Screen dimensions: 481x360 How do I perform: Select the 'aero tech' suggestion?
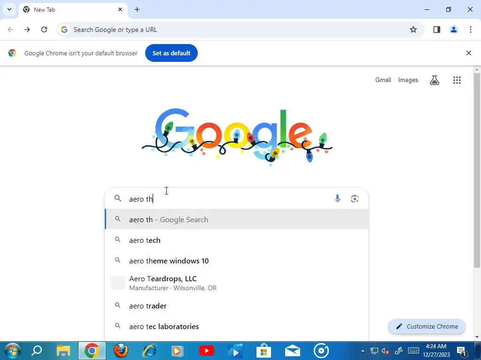coord(237,240)
